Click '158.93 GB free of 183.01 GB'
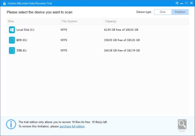 tap(122, 40)
